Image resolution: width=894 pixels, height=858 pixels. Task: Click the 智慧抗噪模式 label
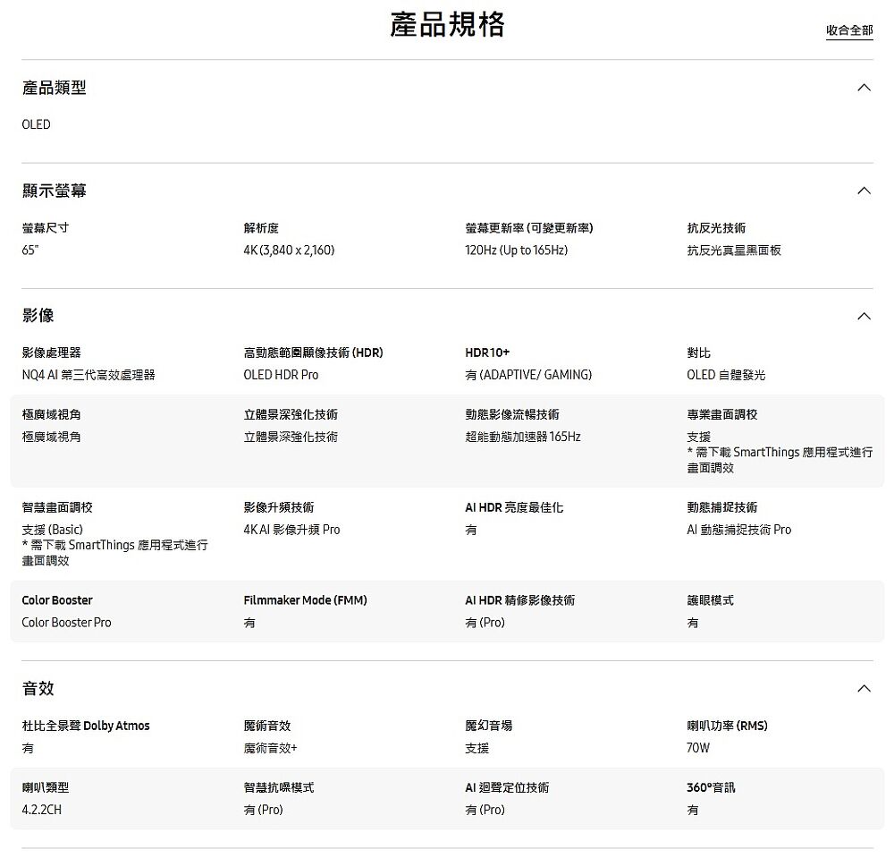(279, 787)
